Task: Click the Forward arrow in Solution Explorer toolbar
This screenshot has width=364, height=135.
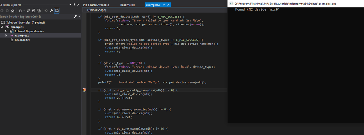Action: 7,11
